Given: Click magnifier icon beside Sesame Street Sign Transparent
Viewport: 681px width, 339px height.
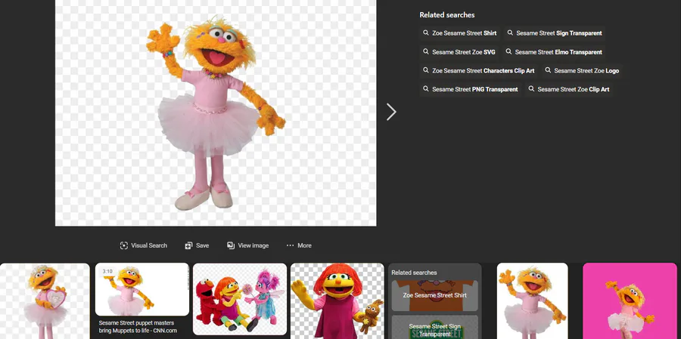Looking at the screenshot, I should pos(510,33).
